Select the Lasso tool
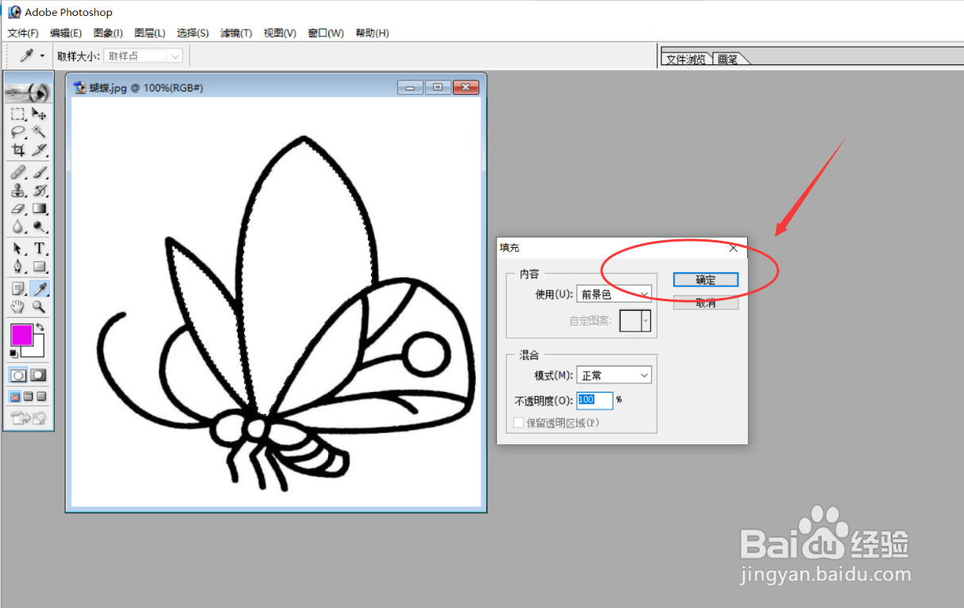The width and height of the screenshot is (964, 608). coord(18,132)
